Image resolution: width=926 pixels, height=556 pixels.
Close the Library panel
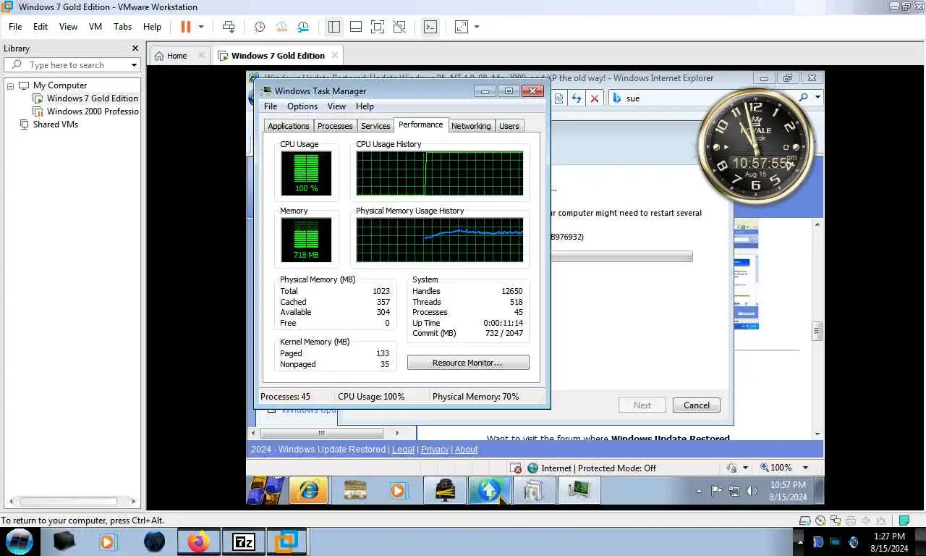pyautogui.click(x=135, y=49)
